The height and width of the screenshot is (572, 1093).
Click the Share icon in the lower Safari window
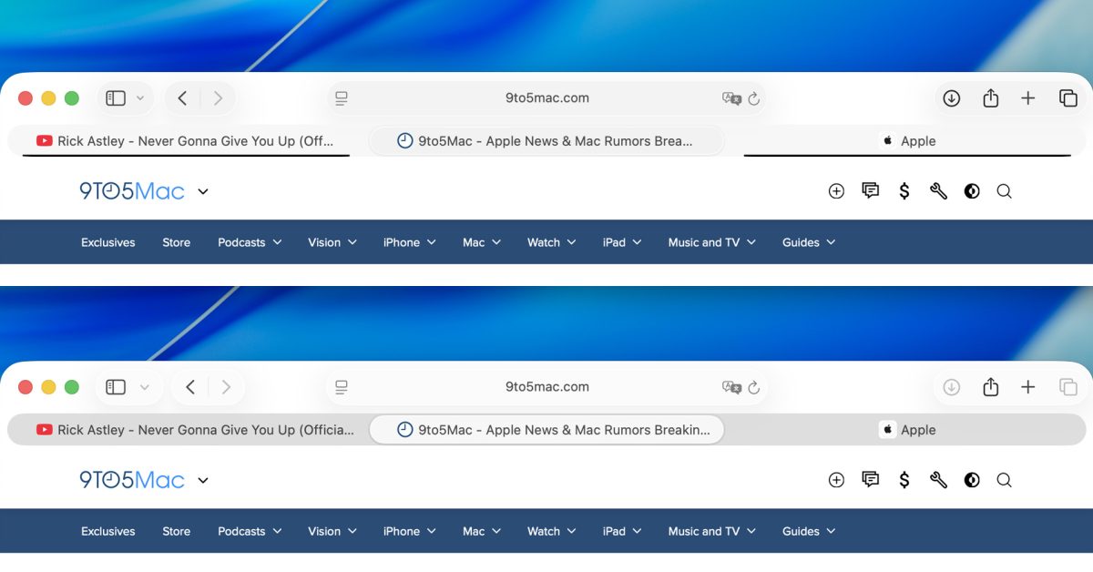click(991, 387)
